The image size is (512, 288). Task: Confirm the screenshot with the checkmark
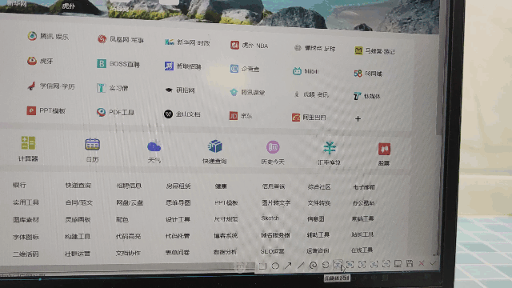[433, 263]
